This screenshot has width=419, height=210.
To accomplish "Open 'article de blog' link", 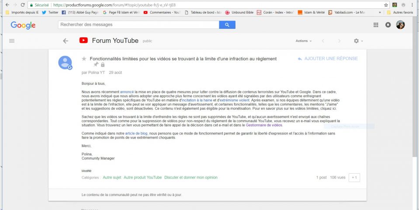I will 136,133.
